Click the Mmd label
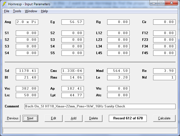 coord(100,71)
